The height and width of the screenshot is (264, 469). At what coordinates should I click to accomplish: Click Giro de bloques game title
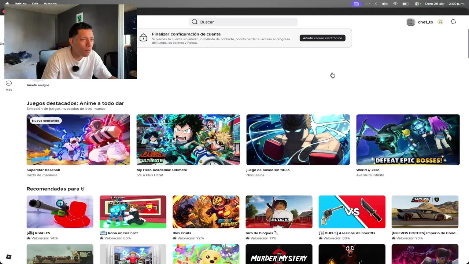click(262, 233)
